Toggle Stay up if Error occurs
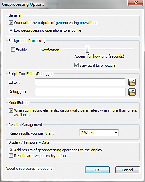The height and width of the screenshot is (182, 145). tap(76, 65)
